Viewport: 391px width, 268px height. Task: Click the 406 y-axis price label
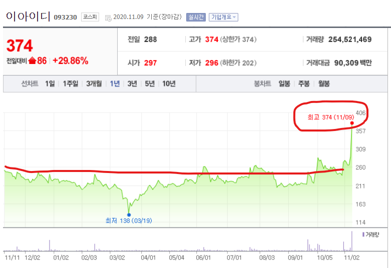[x=360, y=113]
